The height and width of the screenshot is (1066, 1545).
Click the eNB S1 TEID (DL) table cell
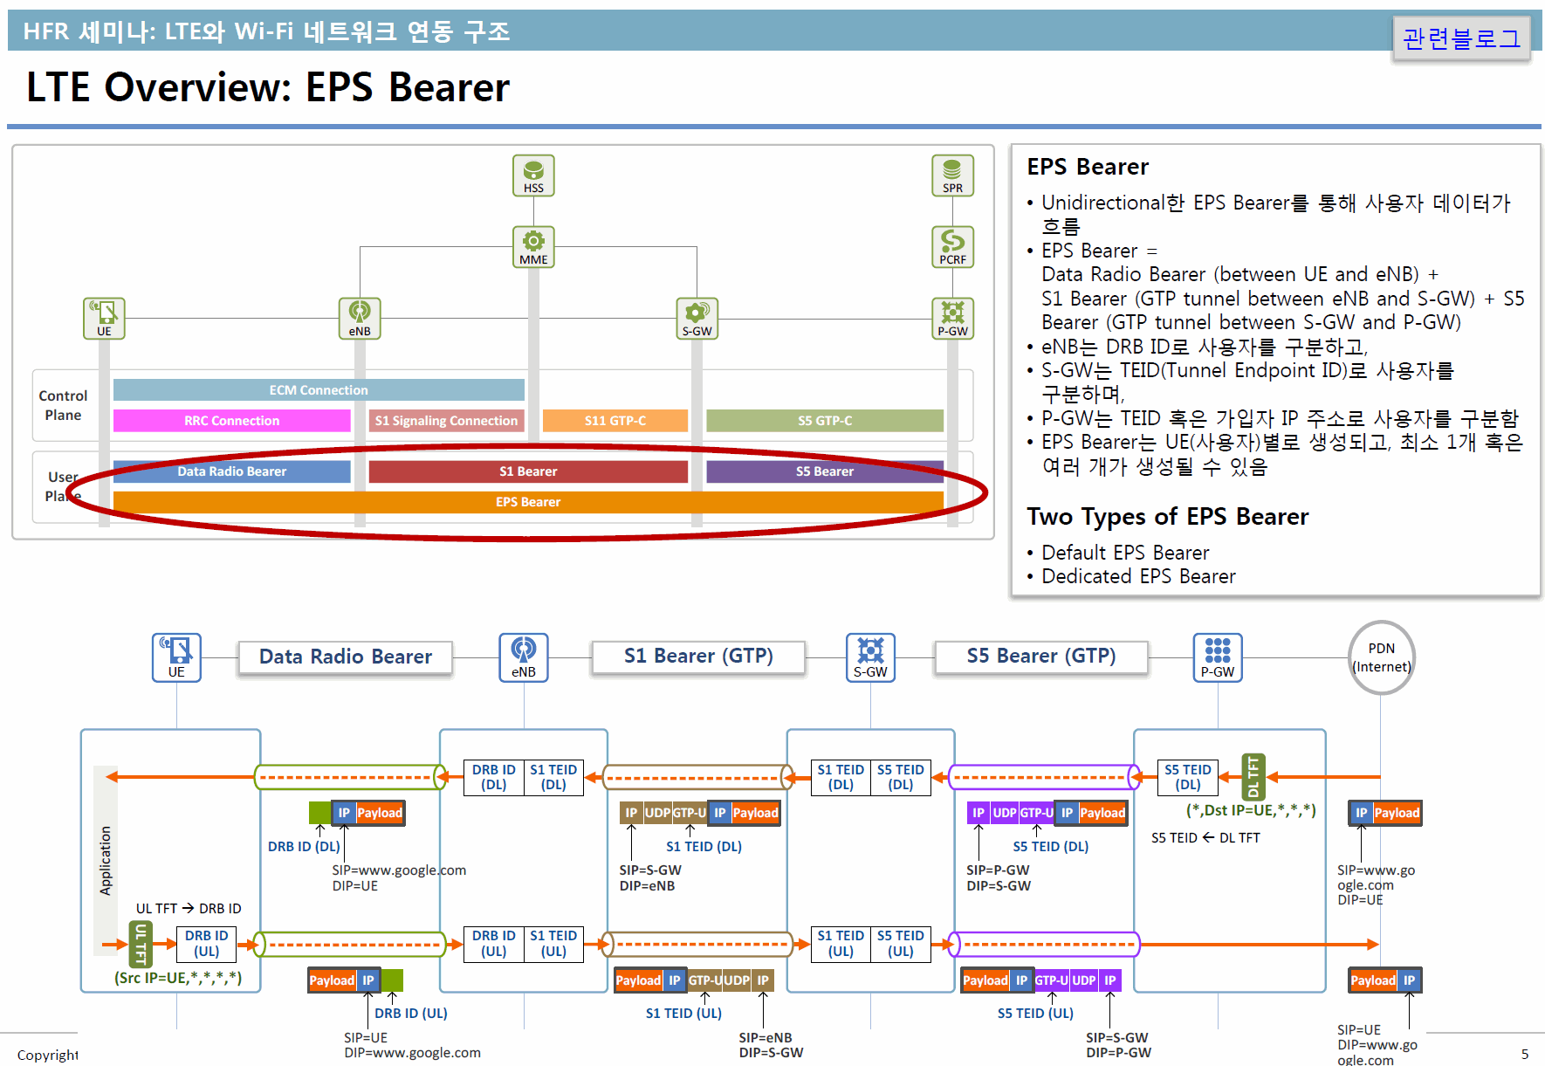[x=553, y=777]
